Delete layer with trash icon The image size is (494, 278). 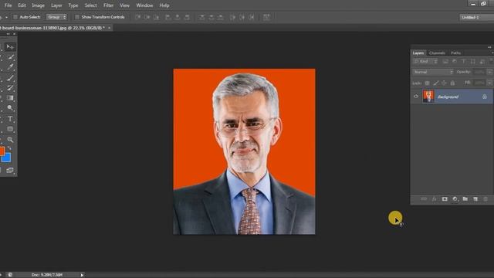pos(486,199)
